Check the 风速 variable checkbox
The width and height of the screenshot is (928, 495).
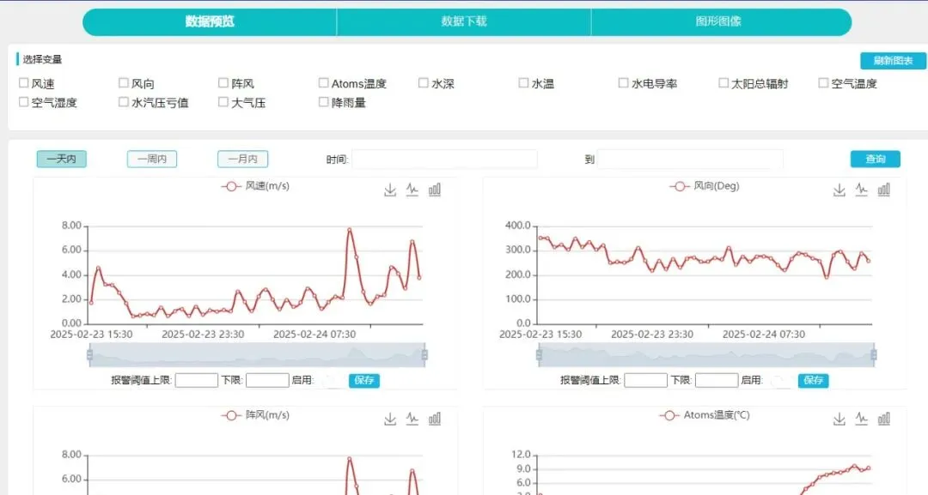click(x=24, y=82)
